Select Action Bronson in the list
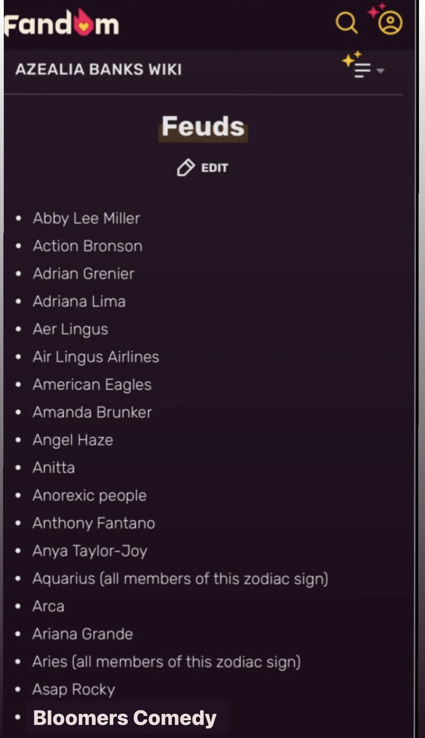 pyautogui.click(x=88, y=246)
